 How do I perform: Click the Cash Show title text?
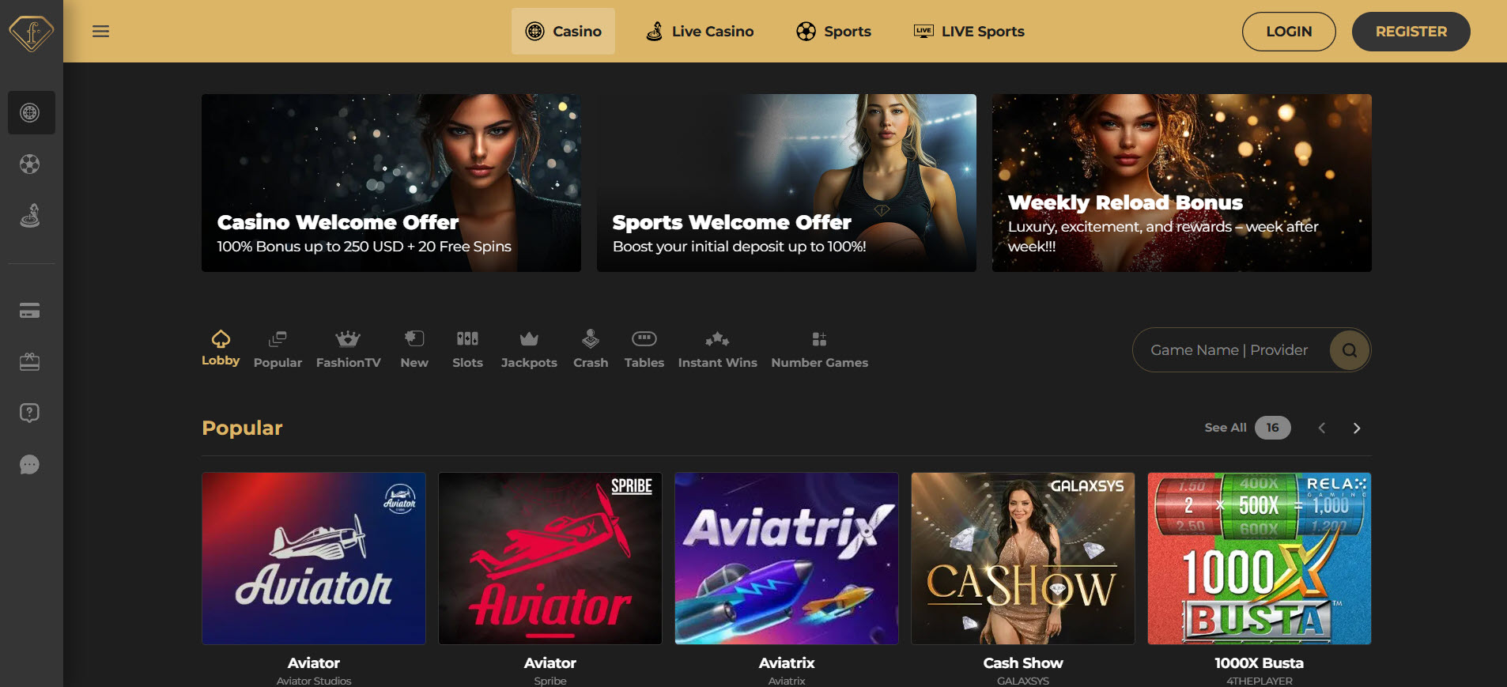tap(1023, 663)
